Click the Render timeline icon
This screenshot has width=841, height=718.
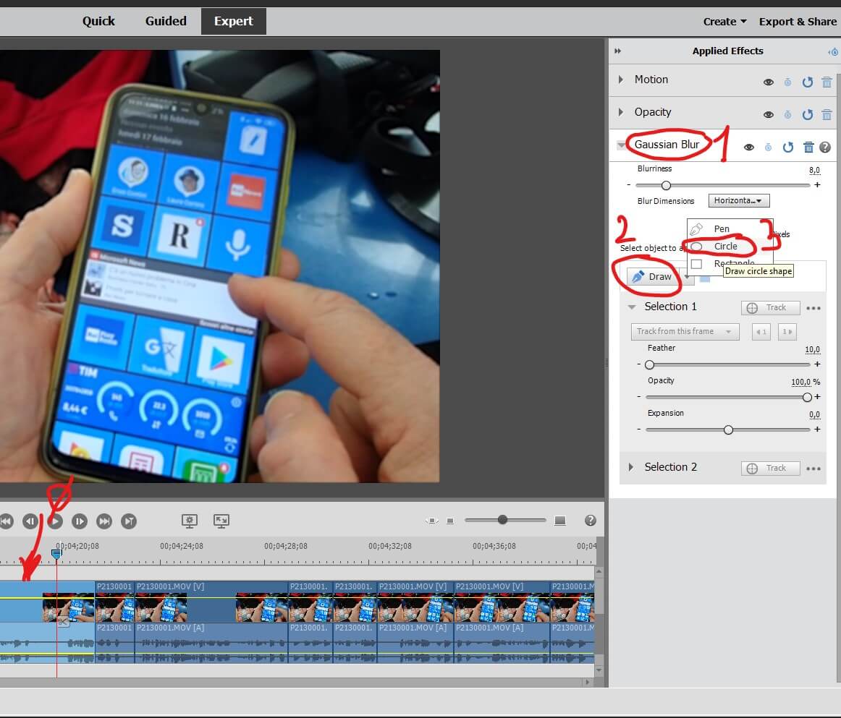coord(190,521)
